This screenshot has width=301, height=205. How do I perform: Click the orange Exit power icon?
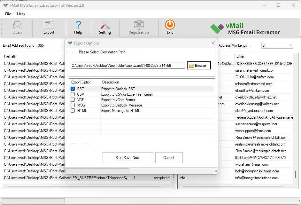pos(170,24)
